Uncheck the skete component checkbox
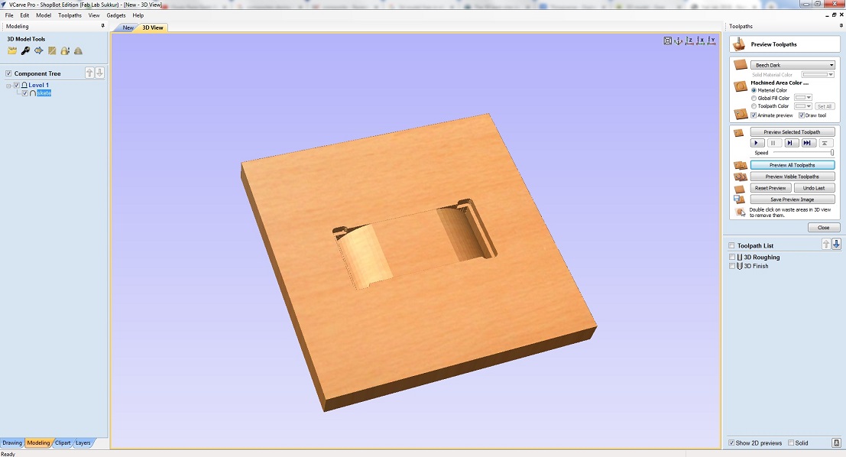 point(24,93)
